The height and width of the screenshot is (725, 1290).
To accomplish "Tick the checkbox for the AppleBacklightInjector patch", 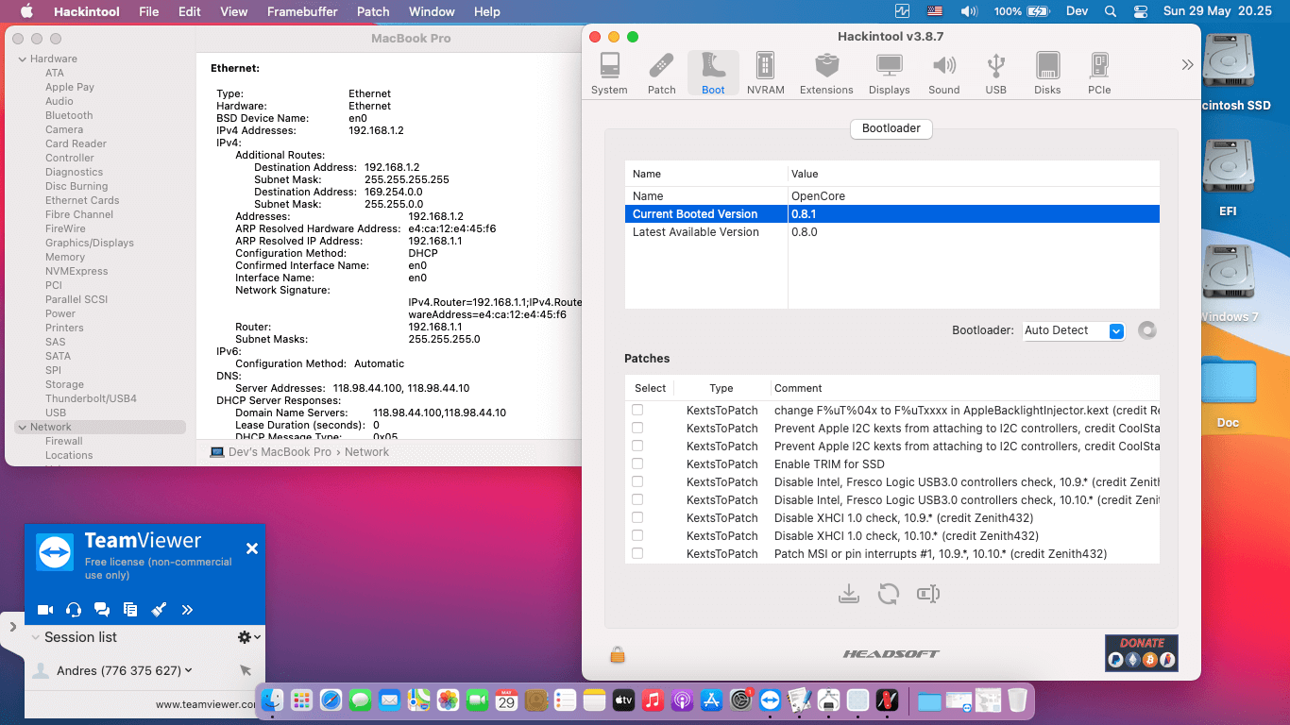I will (x=637, y=410).
